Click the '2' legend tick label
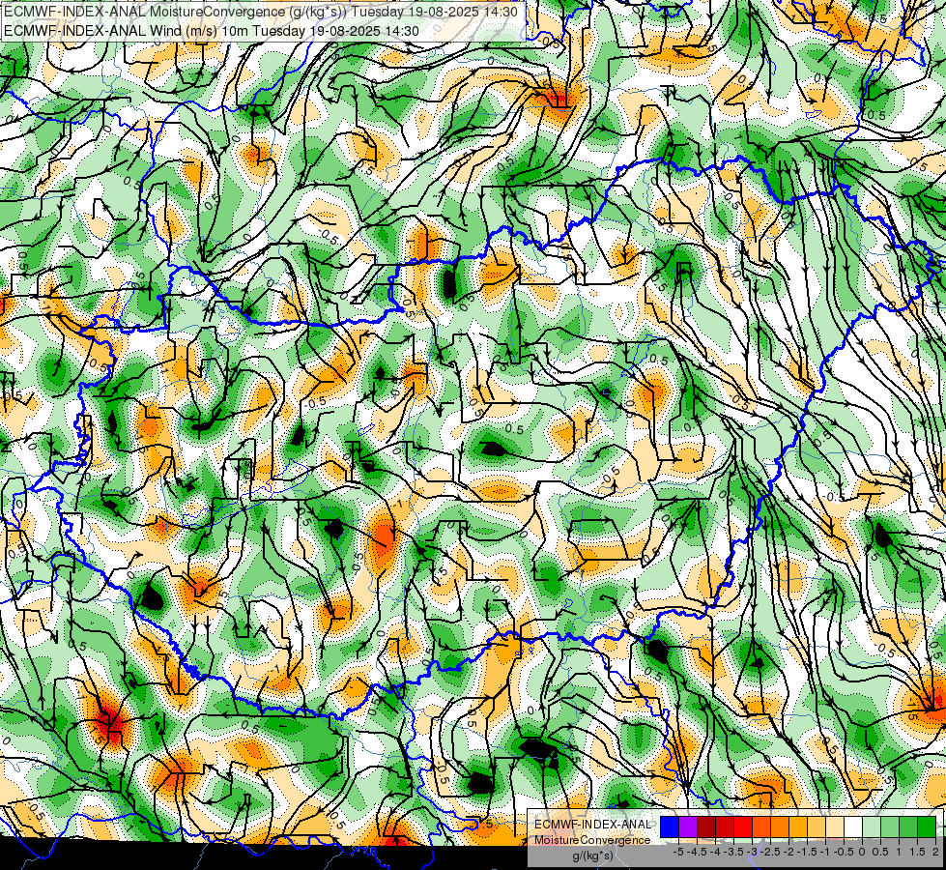Viewport: 946px width, 870px height. (x=935, y=852)
